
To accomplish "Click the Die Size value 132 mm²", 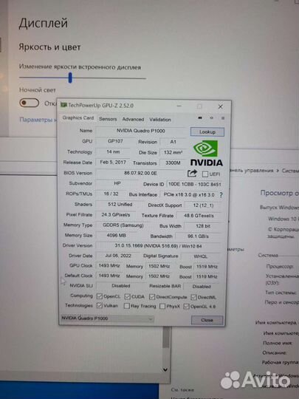I will tap(173, 152).
